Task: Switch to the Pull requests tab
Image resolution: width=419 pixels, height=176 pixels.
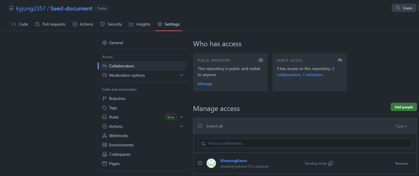Action: (50, 24)
